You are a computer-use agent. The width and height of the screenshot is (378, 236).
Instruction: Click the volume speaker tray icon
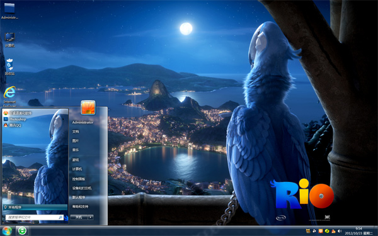pyautogui.click(x=340, y=231)
